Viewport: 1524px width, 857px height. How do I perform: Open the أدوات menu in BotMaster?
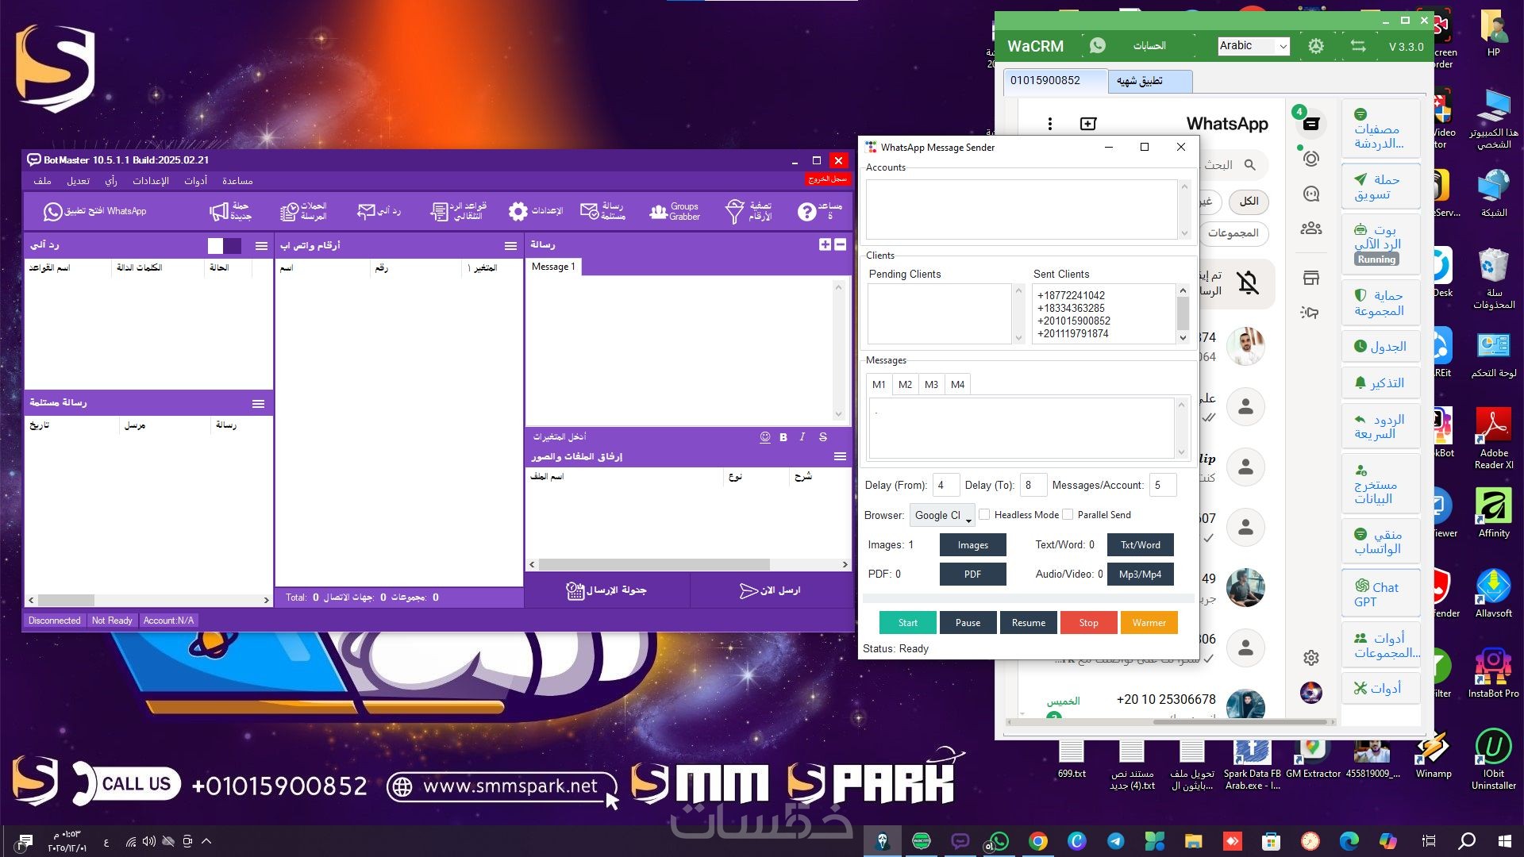coord(195,181)
